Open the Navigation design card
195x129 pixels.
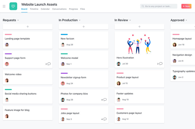point(183,58)
